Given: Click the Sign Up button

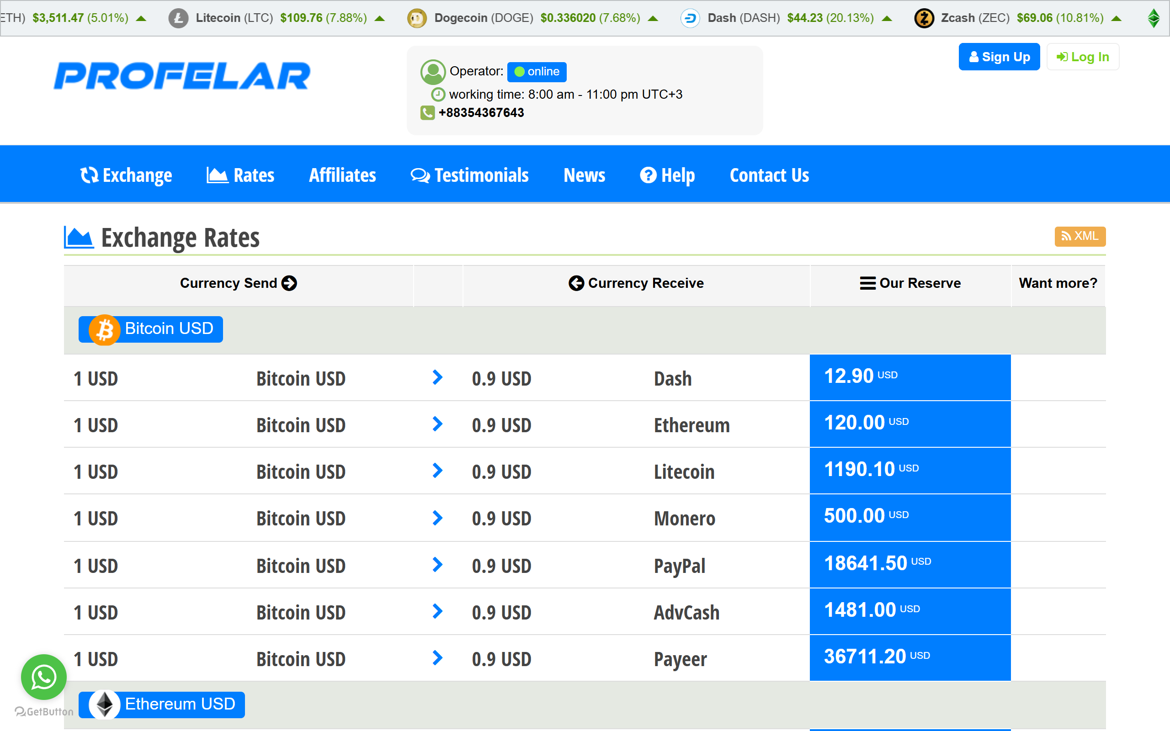Looking at the screenshot, I should click(999, 57).
